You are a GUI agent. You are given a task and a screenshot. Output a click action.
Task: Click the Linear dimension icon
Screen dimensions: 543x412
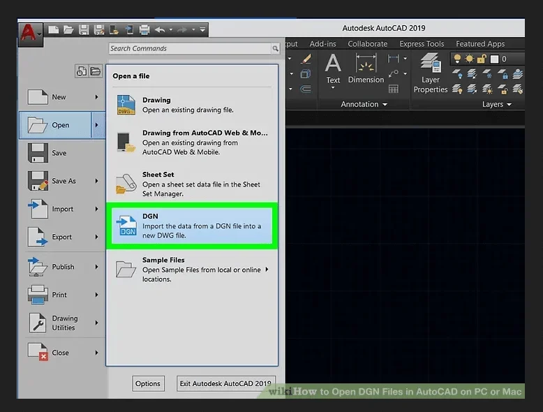(393, 59)
